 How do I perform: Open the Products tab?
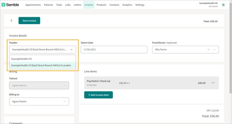pyautogui.click(x=101, y=5)
